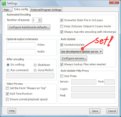121x117 pixels.
Task: Toggle Overwrite Stats File in 3rd pass
Action: [62, 20]
